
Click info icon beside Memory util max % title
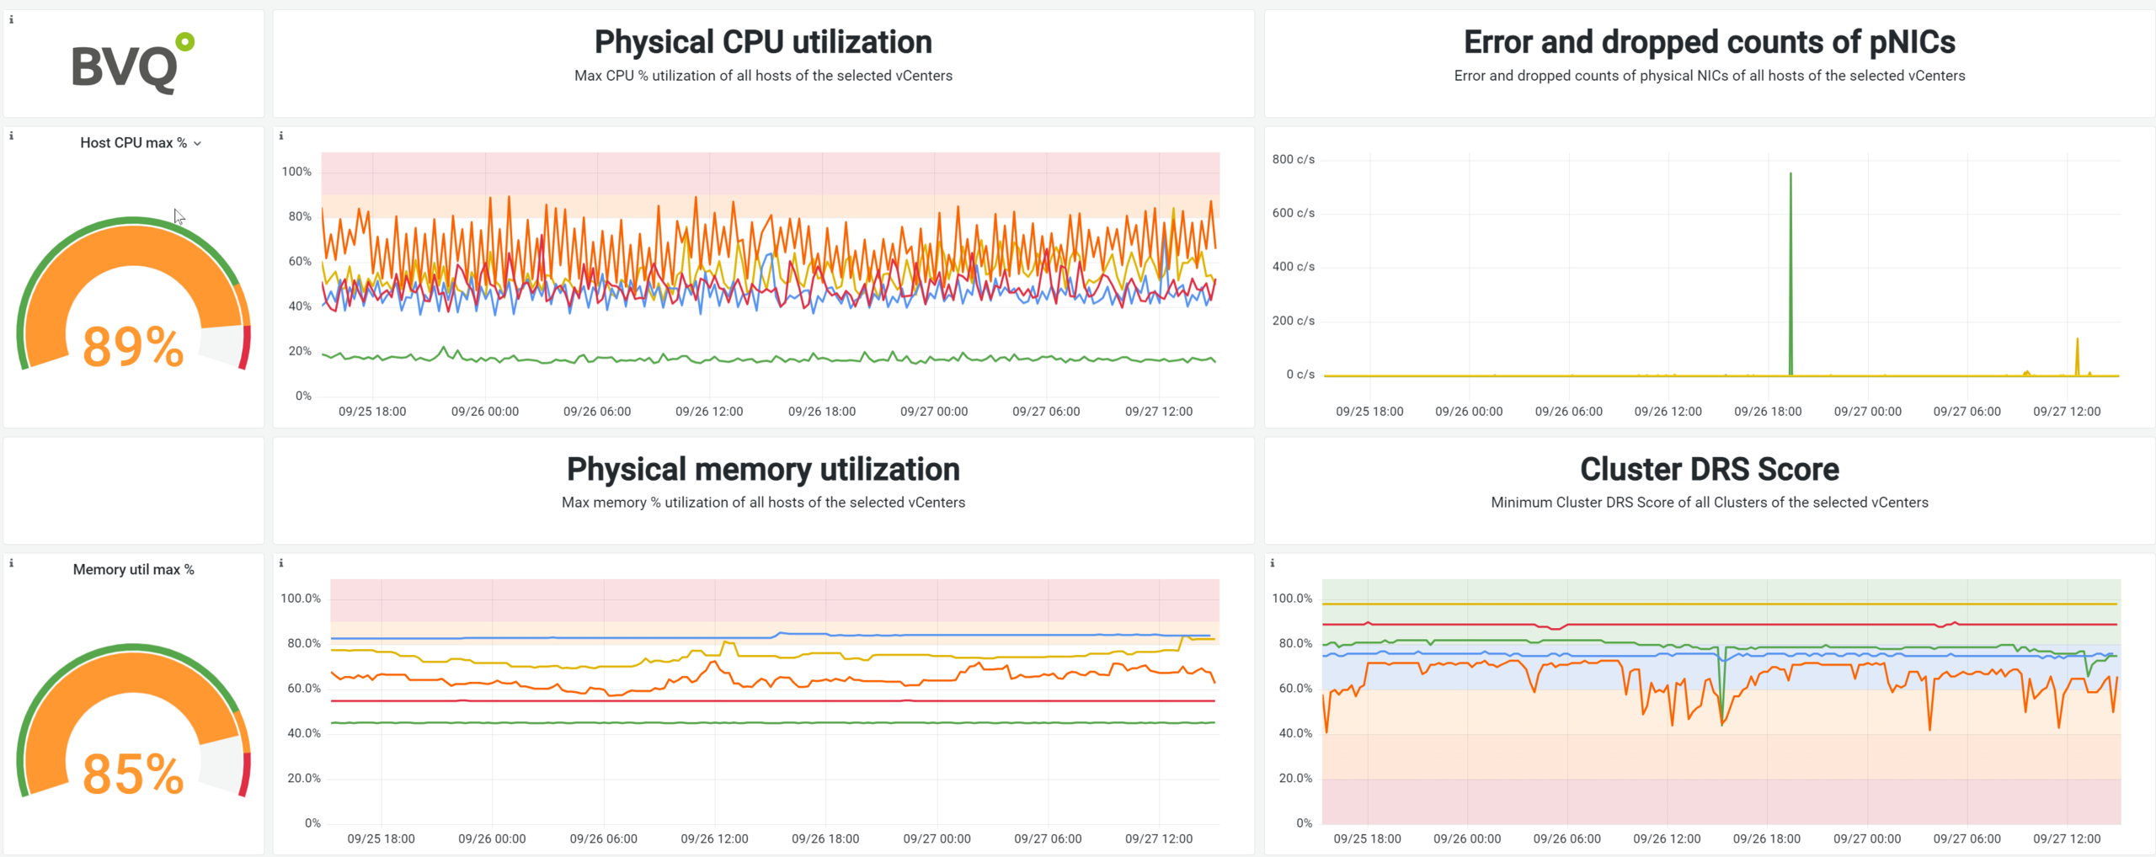point(11,562)
